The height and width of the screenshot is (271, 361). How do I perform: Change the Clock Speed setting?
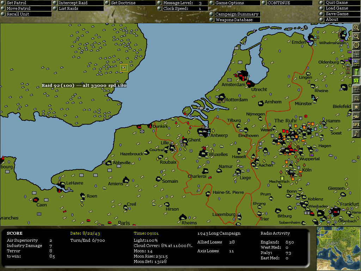(183, 8)
